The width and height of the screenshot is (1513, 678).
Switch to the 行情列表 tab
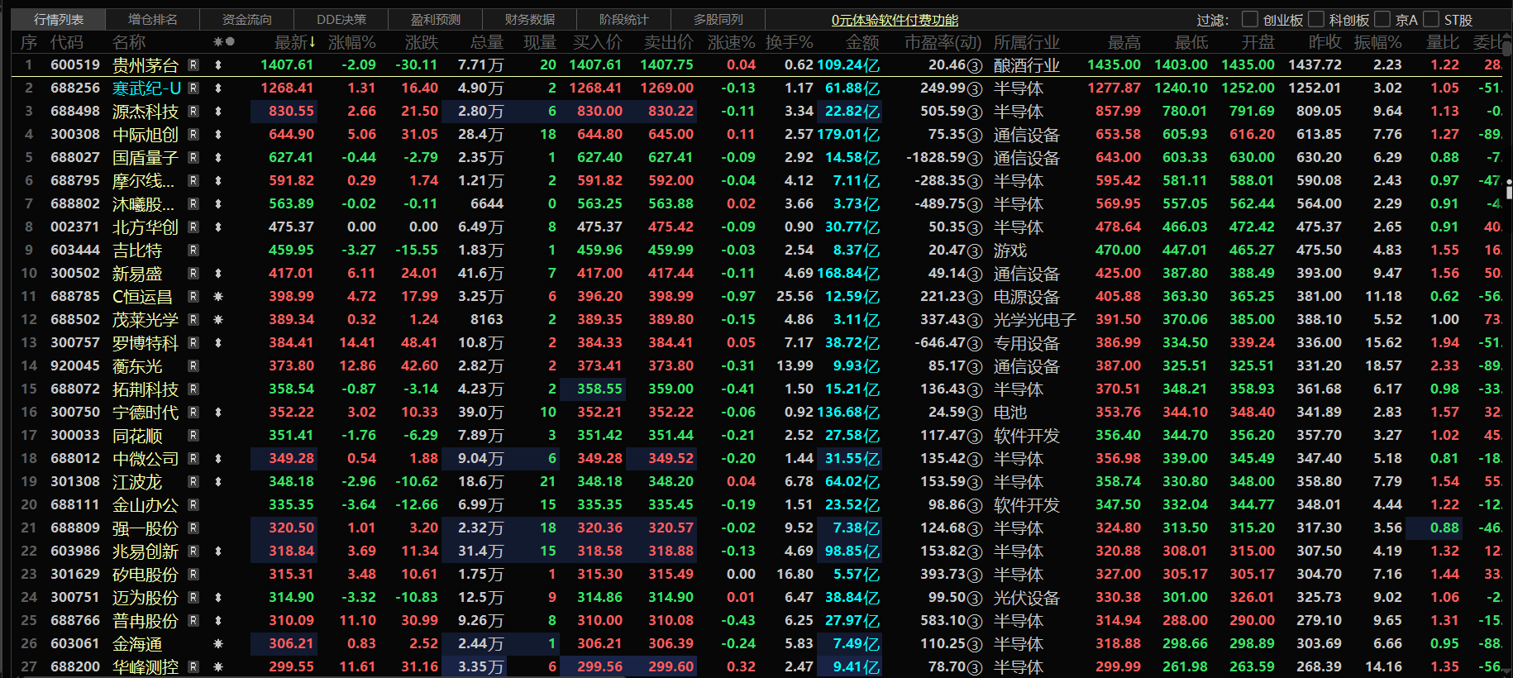(x=59, y=19)
